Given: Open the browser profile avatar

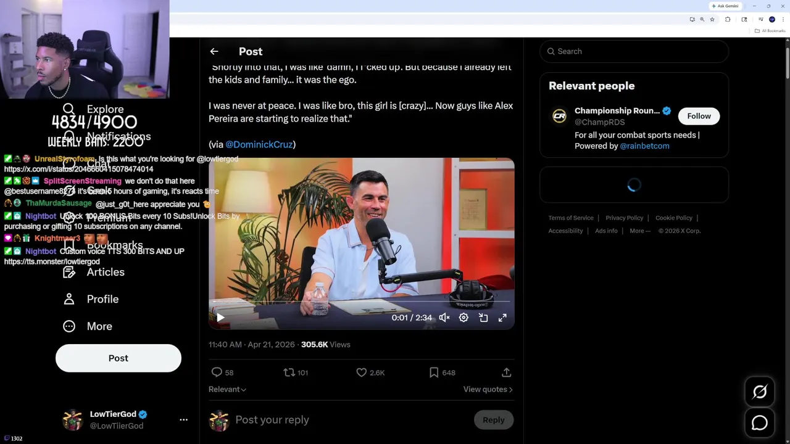Looking at the screenshot, I should pyautogui.click(x=771, y=20).
